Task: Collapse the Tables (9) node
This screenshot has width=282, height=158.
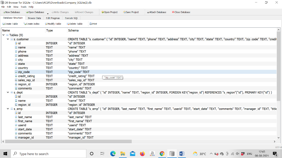Action: [x=3, y=35]
